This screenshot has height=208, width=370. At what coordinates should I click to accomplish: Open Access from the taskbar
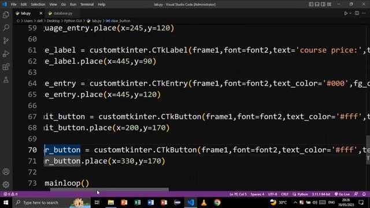click(164, 203)
